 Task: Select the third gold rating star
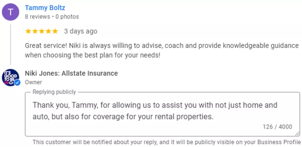click(42, 31)
